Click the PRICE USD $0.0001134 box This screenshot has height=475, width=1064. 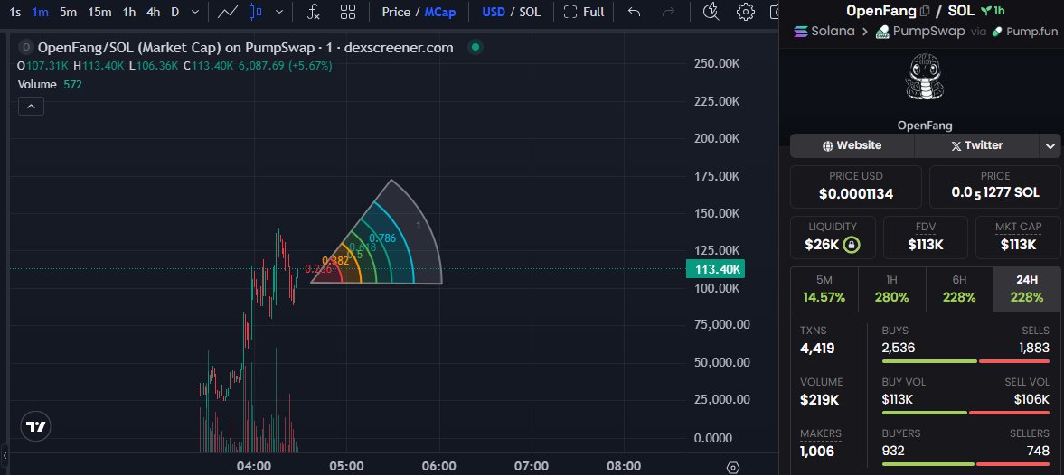[x=856, y=186]
